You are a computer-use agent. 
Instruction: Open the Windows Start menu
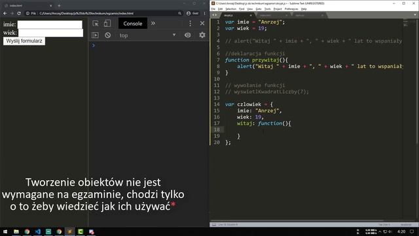coord(5,231)
